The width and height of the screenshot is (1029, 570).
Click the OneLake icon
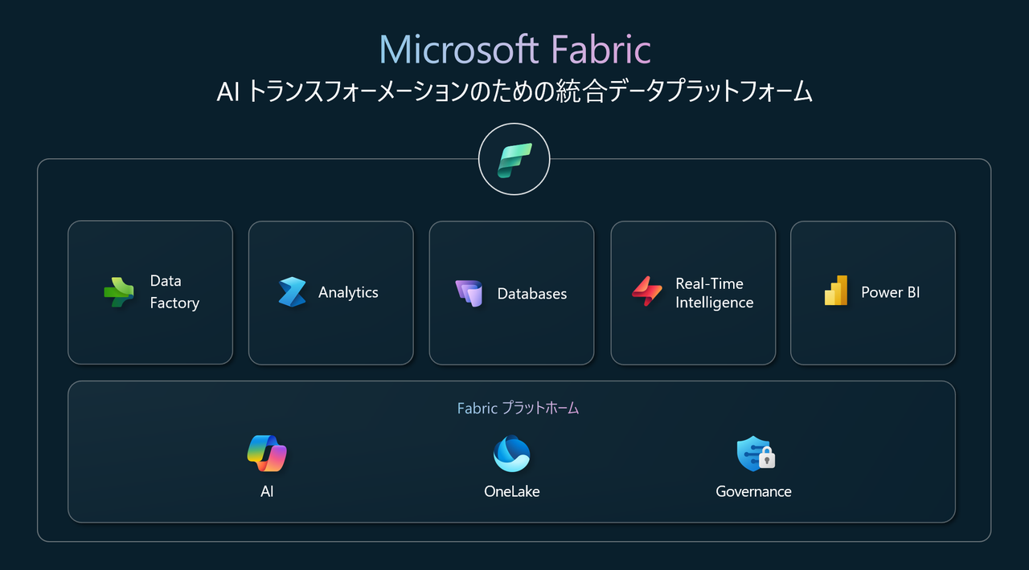512,454
